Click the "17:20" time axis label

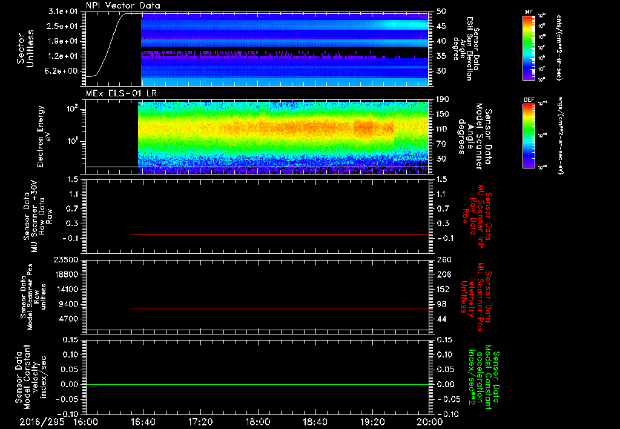200,422
